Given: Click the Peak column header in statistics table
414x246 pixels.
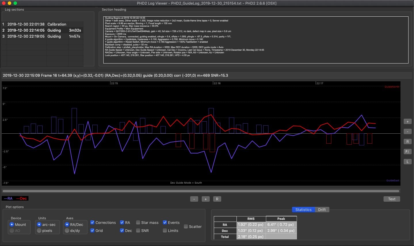Looking at the screenshot, I should (x=281, y=219).
